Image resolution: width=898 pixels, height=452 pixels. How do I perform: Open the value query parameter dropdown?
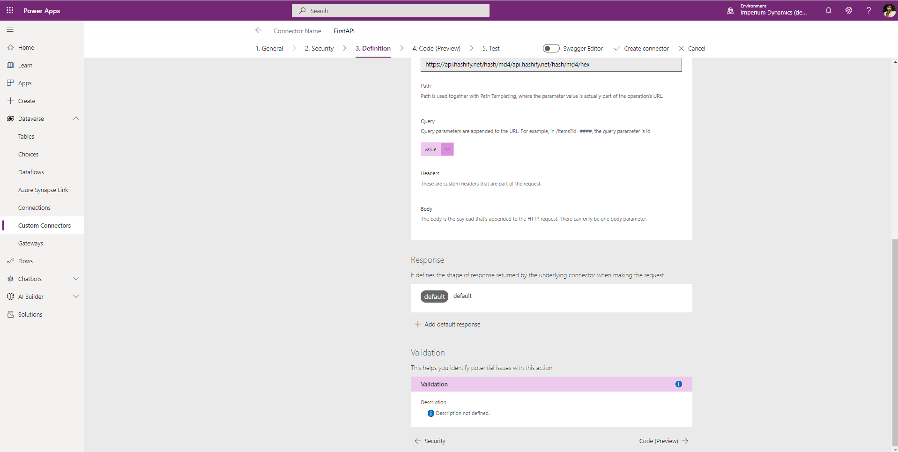[447, 149]
